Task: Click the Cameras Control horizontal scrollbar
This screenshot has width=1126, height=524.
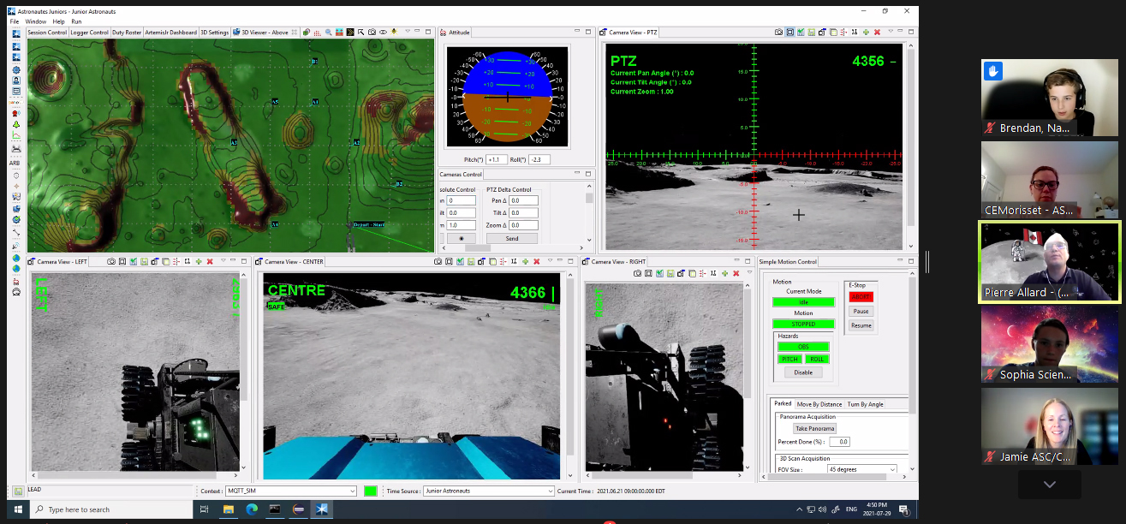Action: tap(478, 248)
